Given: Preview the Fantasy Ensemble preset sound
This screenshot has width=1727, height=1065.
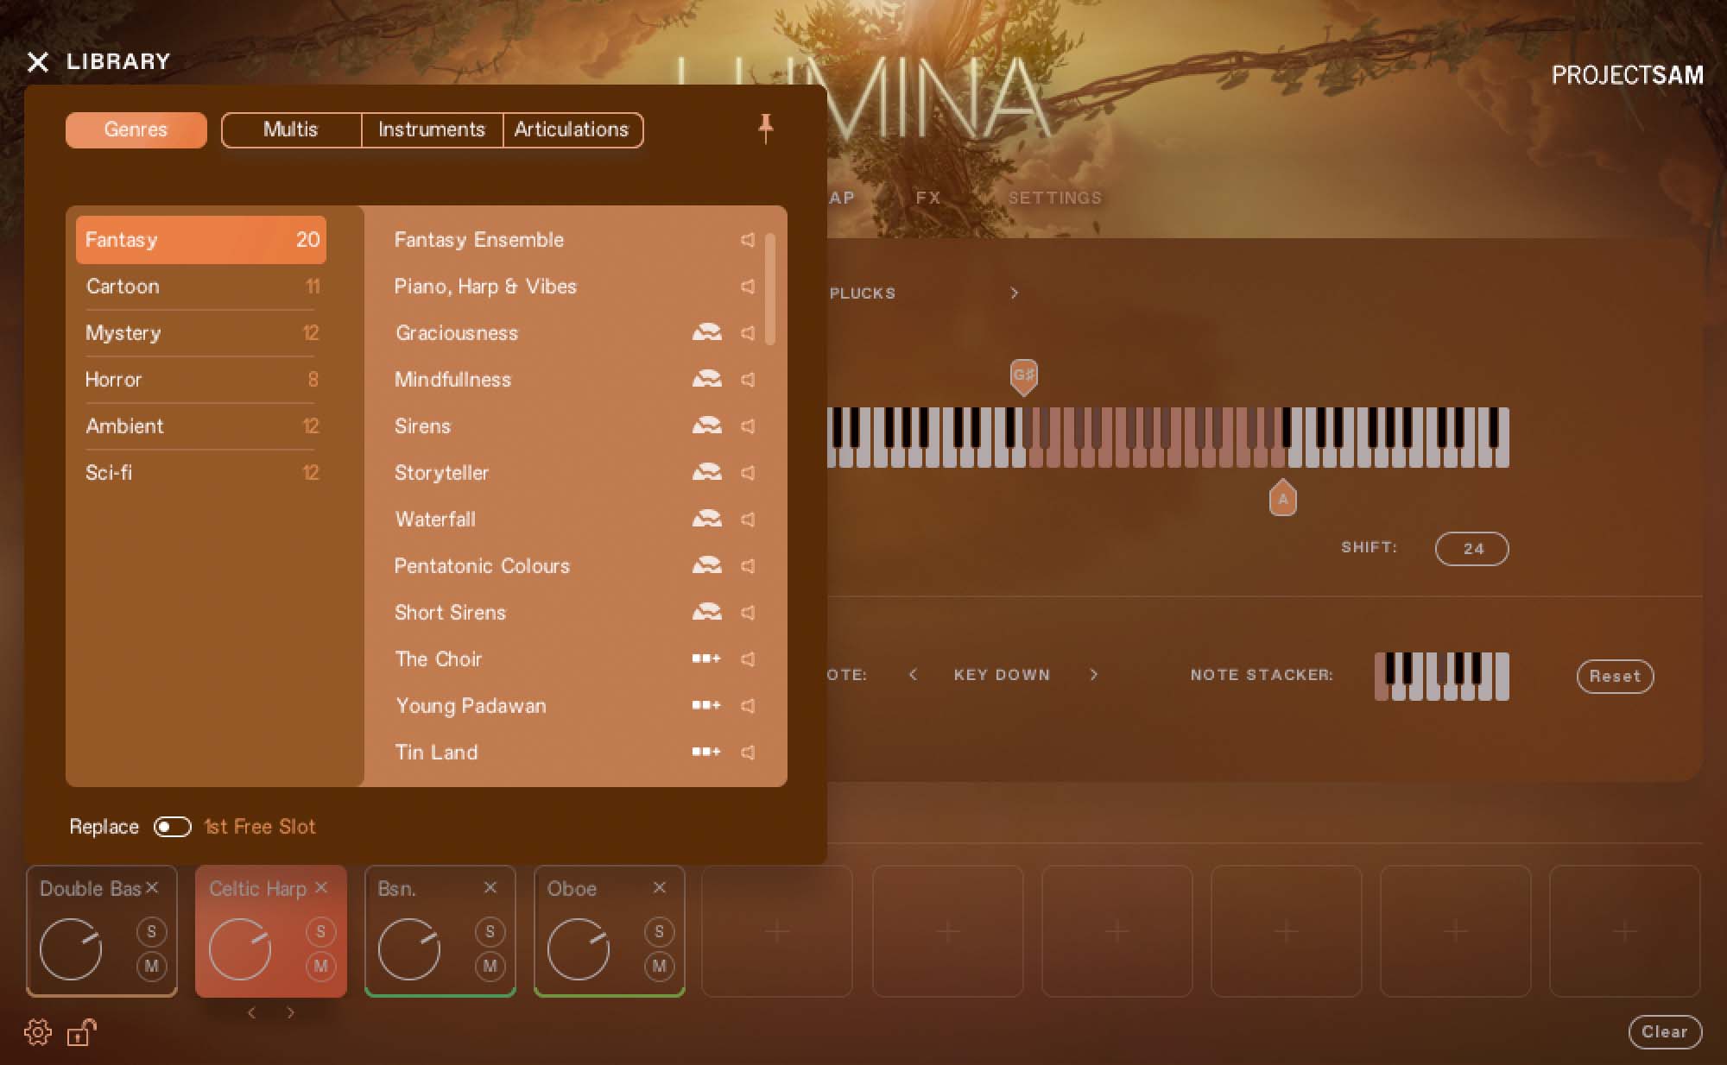Looking at the screenshot, I should 748,240.
